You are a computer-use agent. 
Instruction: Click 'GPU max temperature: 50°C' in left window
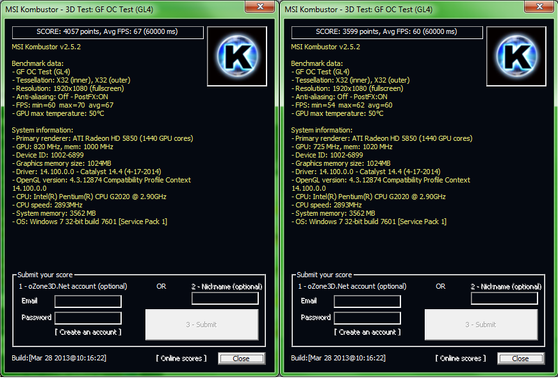[x=58, y=113]
